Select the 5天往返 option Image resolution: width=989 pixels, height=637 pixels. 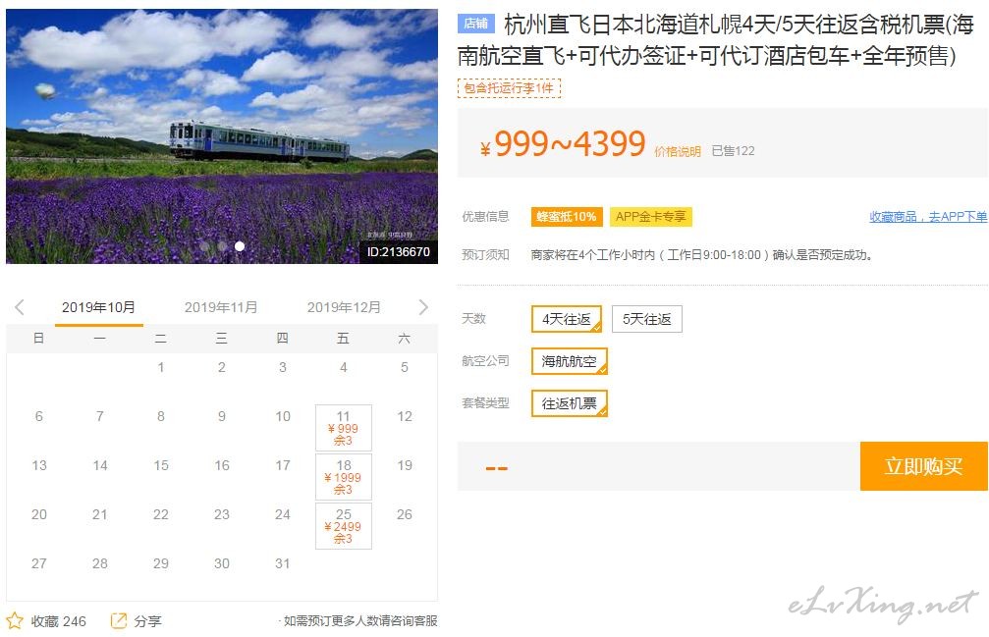(646, 319)
